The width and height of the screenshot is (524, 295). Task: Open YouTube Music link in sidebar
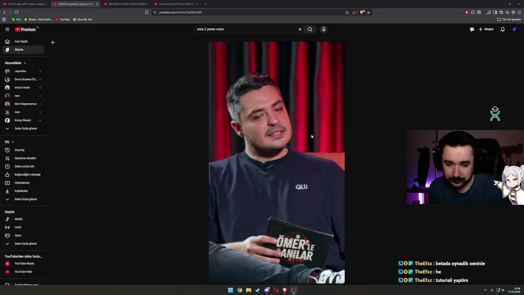tap(23, 263)
